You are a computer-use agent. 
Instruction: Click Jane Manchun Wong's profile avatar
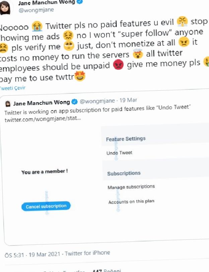[x=5, y=8]
